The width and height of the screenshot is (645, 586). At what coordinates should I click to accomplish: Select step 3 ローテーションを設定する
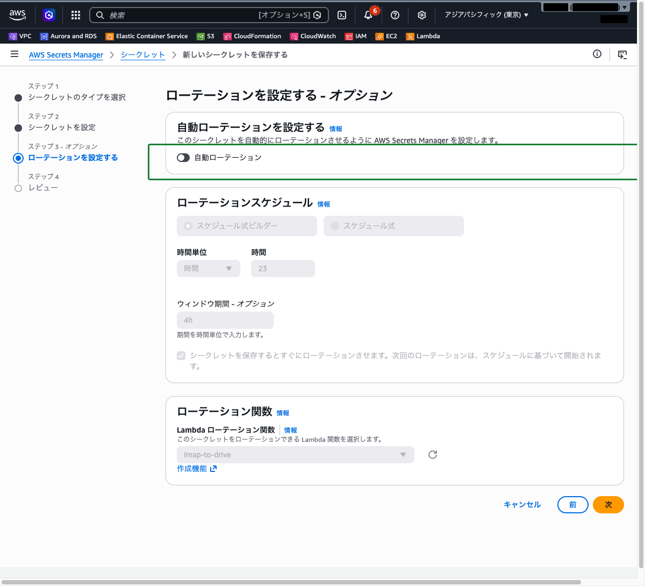73,158
